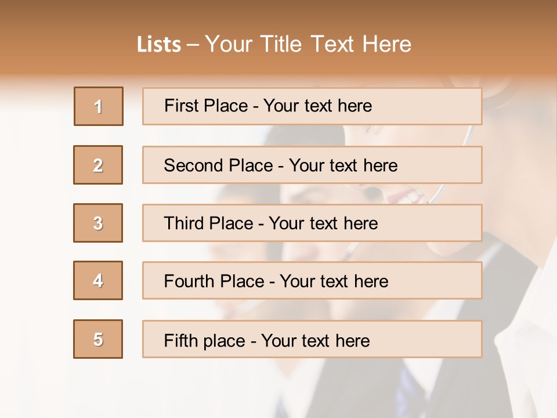Select the number 4 box
The height and width of the screenshot is (418, 557).
click(98, 280)
